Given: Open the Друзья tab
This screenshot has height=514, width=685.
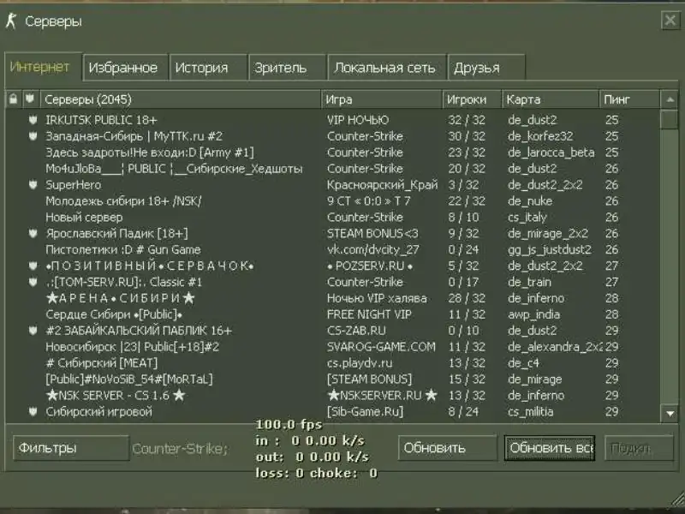Looking at the screenshot, I should click(486, 68).
